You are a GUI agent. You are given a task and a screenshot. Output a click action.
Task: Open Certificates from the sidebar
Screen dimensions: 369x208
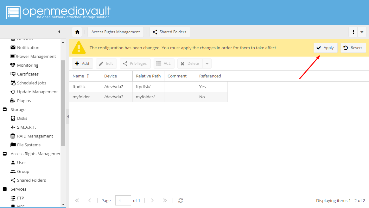[x=28, y=74]
